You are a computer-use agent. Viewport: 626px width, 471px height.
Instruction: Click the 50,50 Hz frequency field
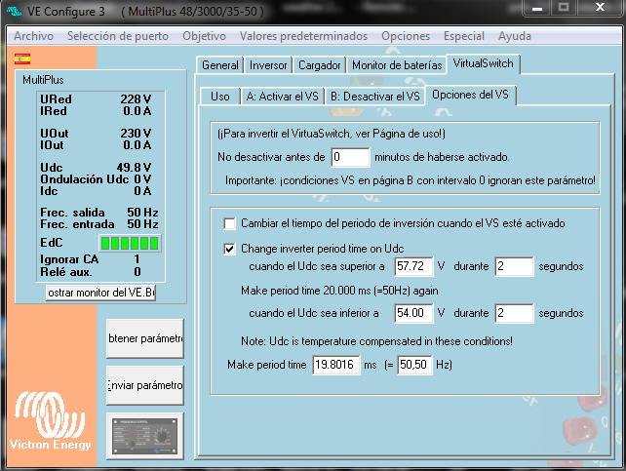(x=414, y=365)
